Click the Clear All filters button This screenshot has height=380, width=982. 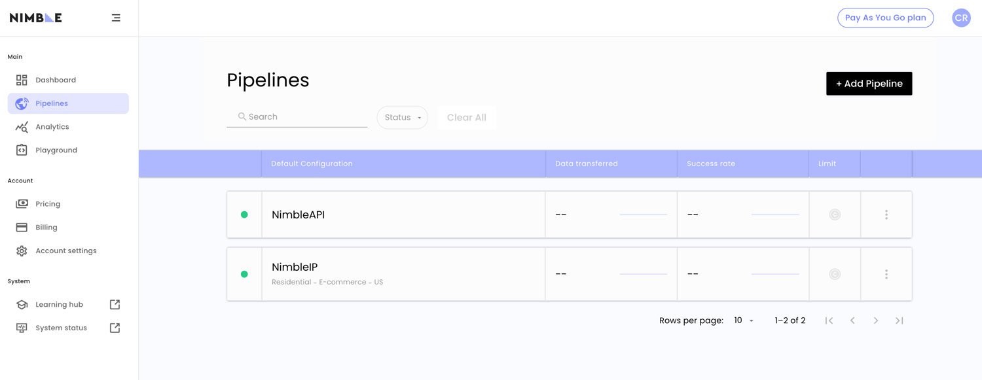[x=466, y=118]
